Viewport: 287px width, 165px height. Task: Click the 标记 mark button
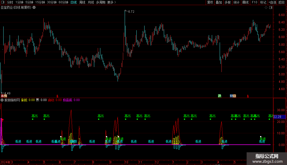pyautogui.click(x=263, y=2)
